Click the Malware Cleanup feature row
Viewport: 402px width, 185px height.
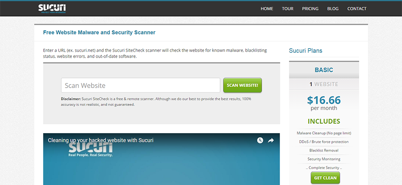[x=324, y=133]
